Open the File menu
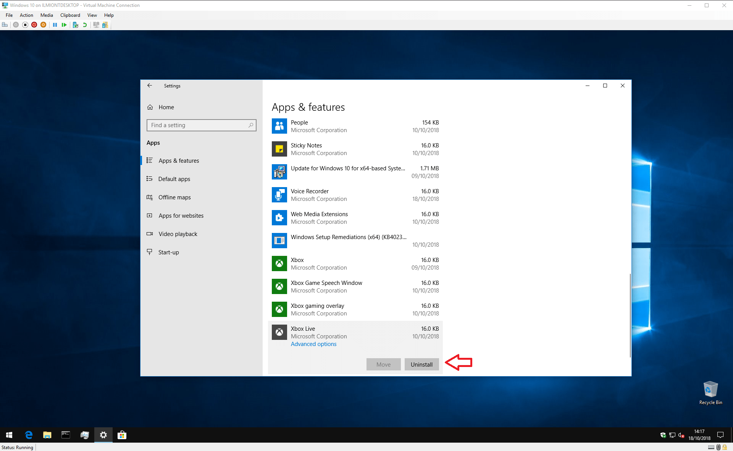Screen dimensions: 733x451 [9, 15]
